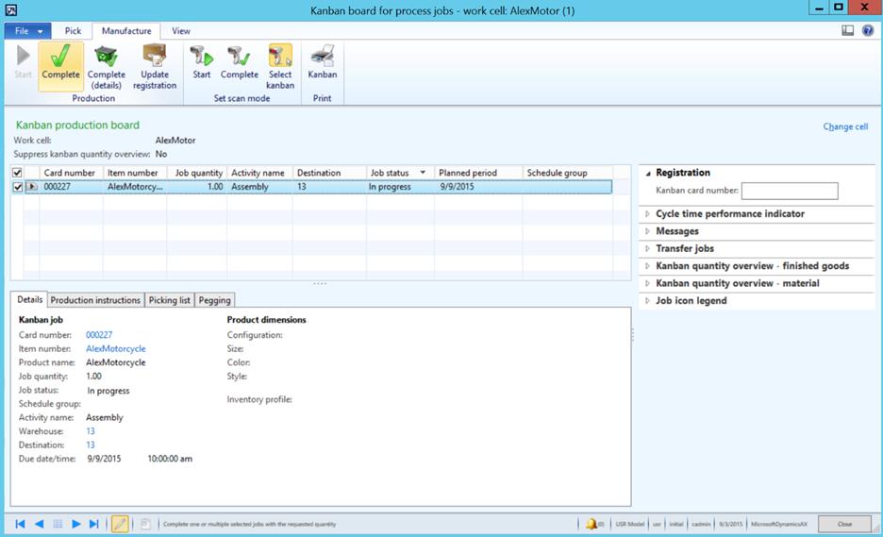Set scan mode to Complete
The image size is (883, 537).
click(x=240, y=62)
